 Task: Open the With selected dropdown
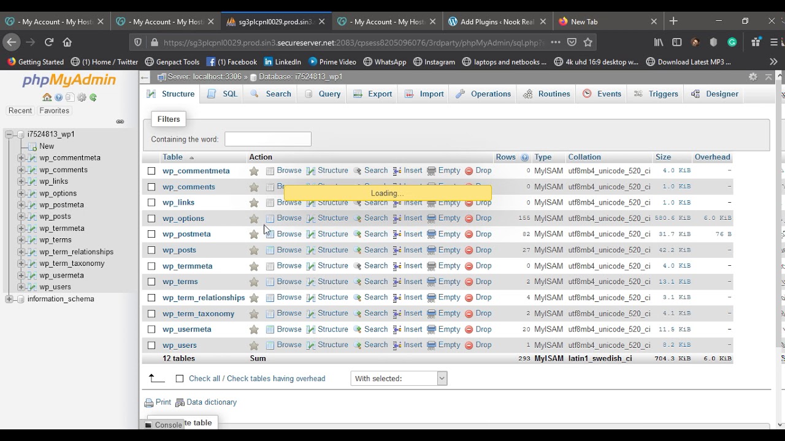399,379
